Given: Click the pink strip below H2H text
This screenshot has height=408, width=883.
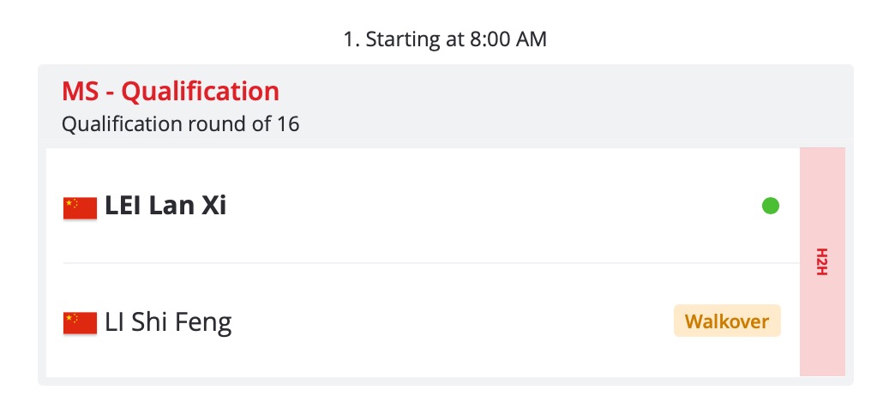Looking at the screenshot, I should pos(822,327).
